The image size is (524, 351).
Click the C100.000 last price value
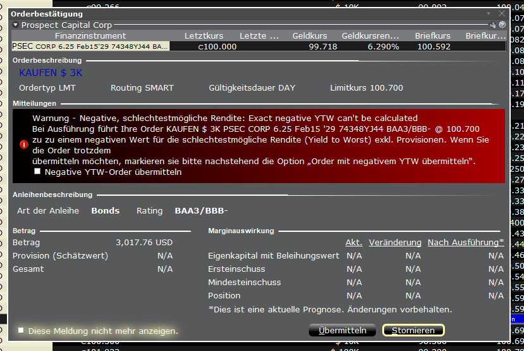click(217, 46)
